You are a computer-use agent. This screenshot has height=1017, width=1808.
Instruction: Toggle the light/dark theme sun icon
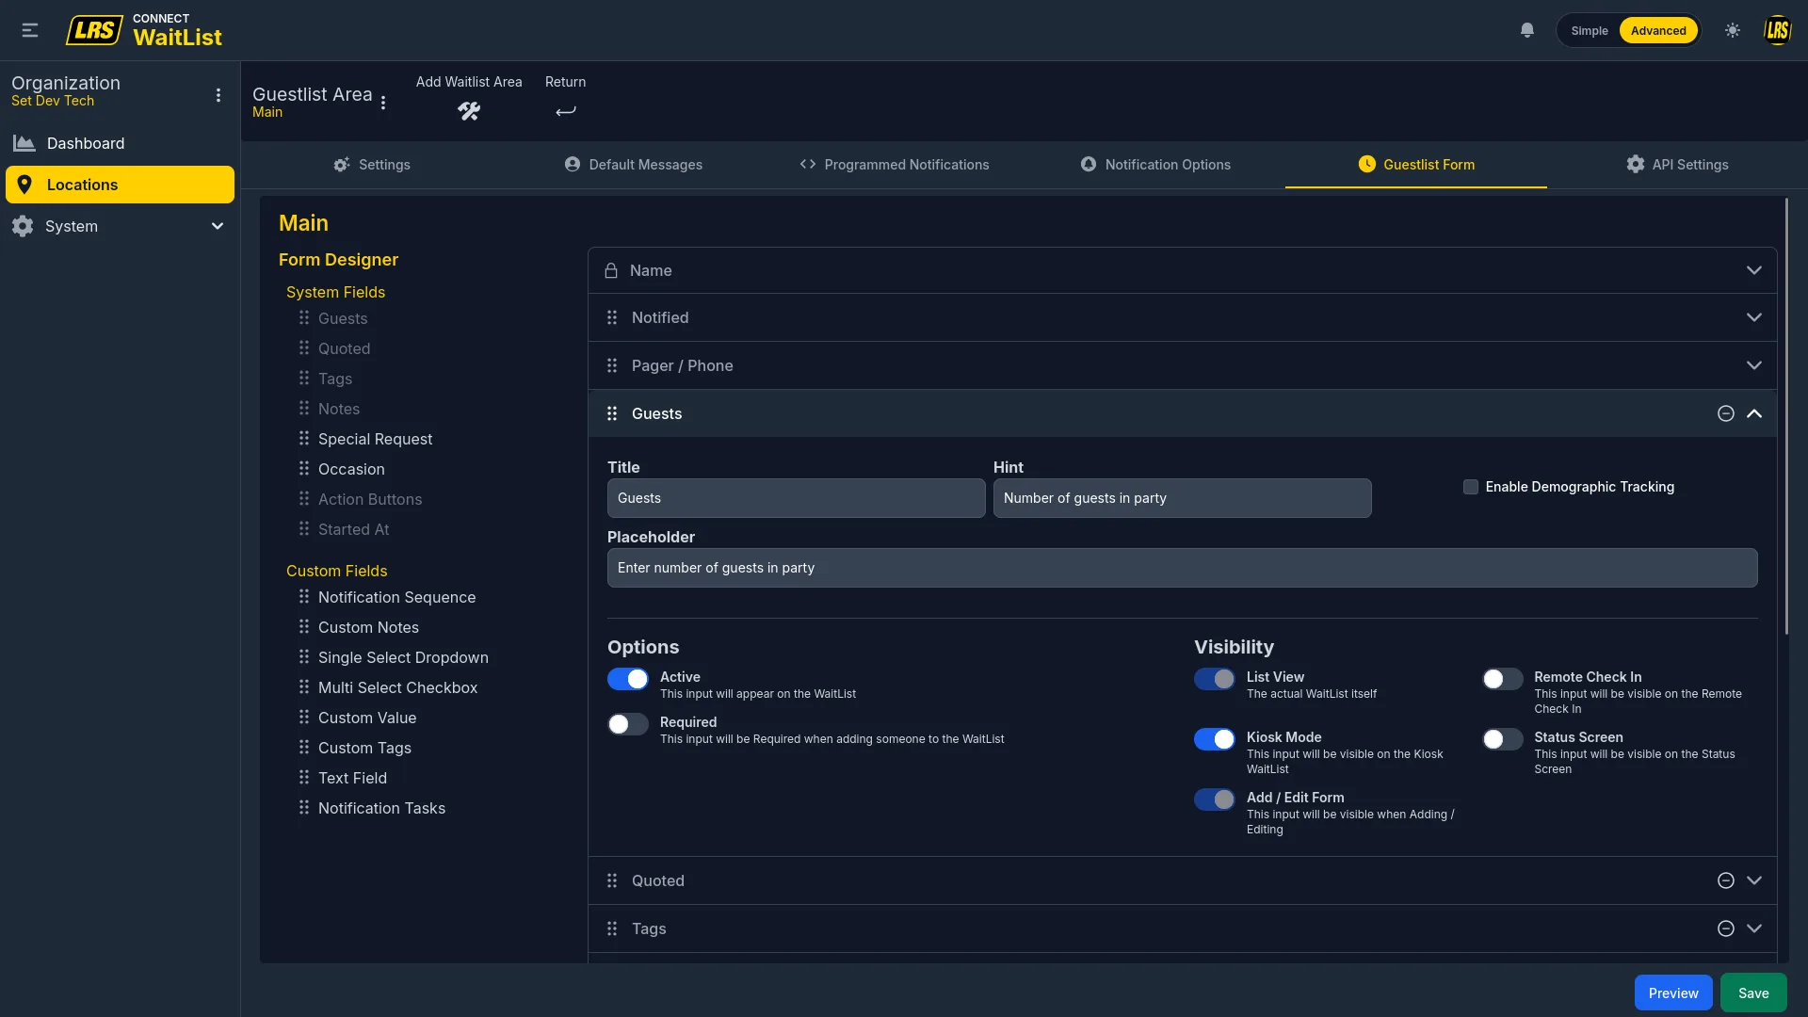pos(1733,30)
